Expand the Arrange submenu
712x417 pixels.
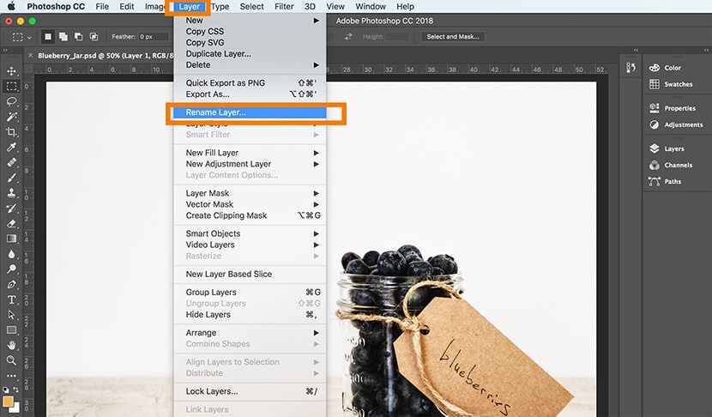click(x=249, y=333)
